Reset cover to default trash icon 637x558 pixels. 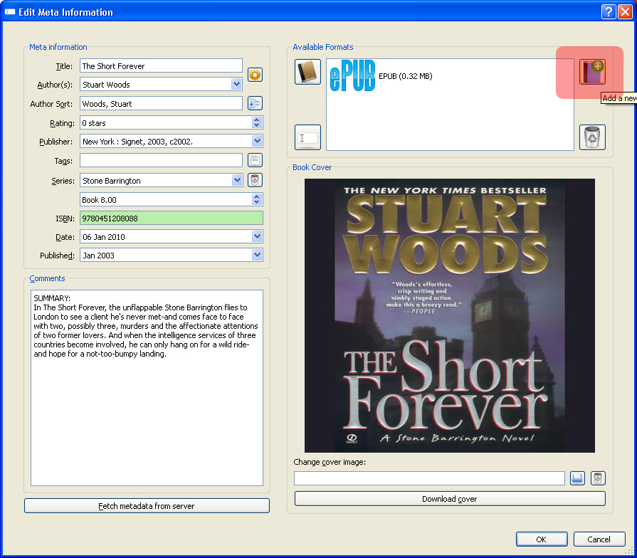tap(598, 478)
